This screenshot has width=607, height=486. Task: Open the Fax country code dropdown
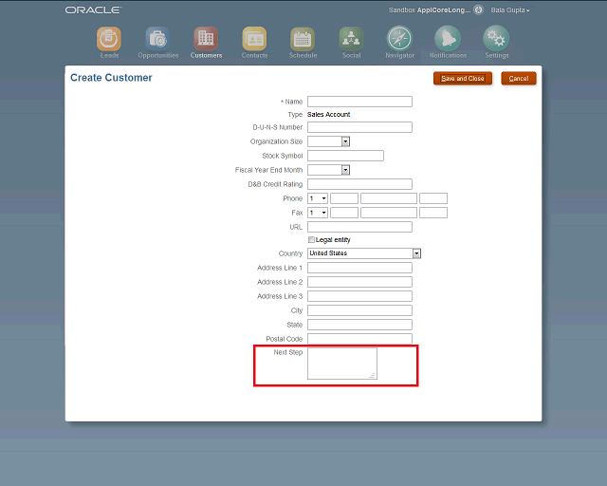tap(318, 213)
